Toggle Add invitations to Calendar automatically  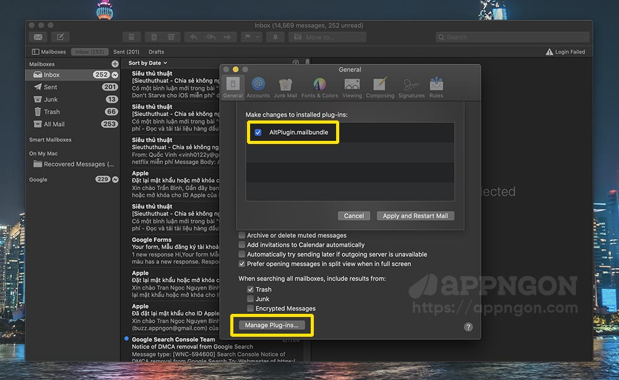coord(241,245)
